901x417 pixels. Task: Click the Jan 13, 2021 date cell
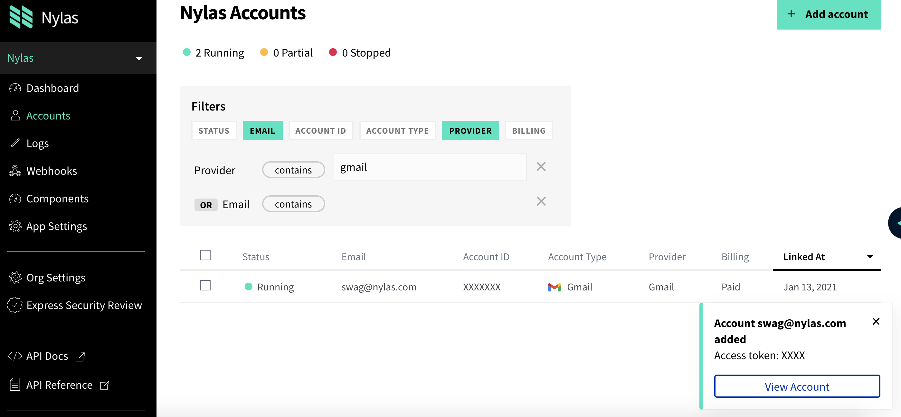[x=810, y=287]
